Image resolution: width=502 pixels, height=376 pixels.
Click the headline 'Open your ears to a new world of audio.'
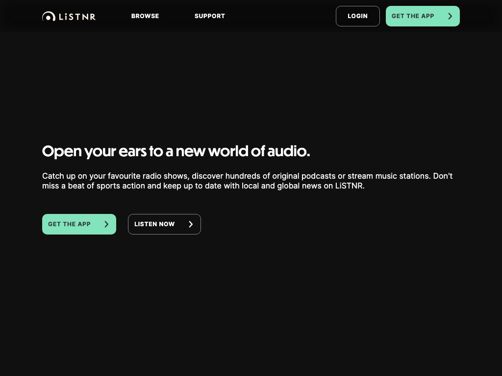(176, 151)
